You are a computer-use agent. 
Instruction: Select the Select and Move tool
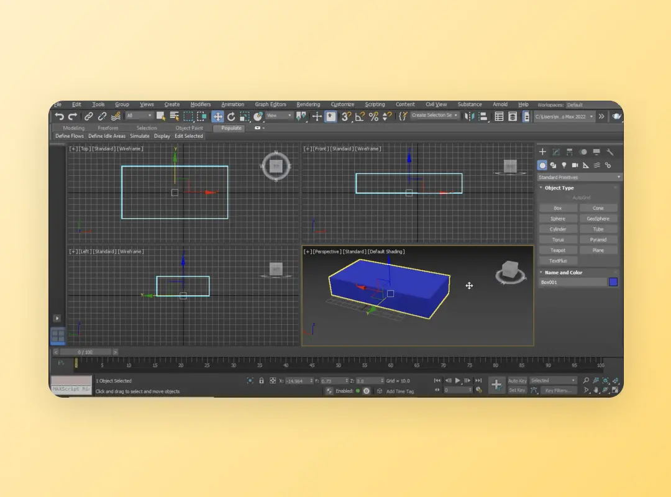[x=217, y=116]
